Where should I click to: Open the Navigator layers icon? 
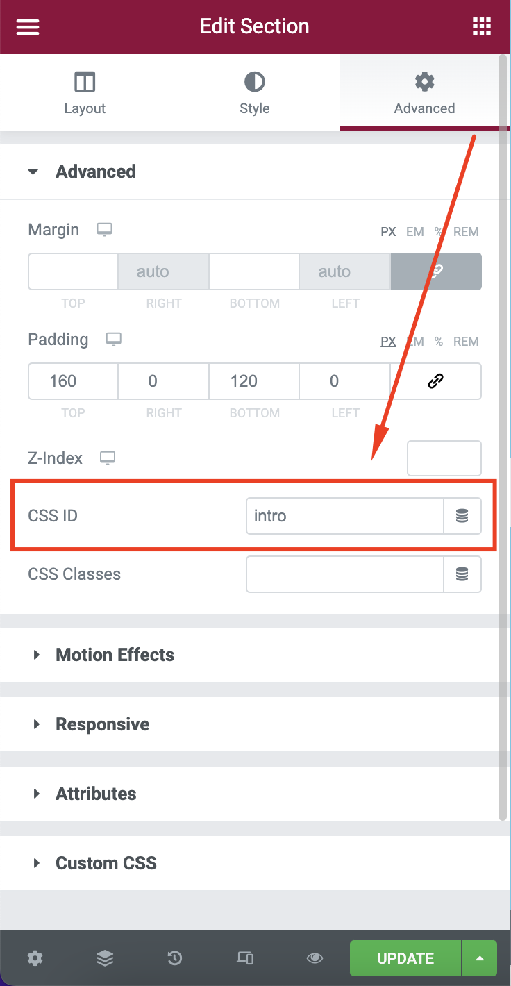coord(105,958)
